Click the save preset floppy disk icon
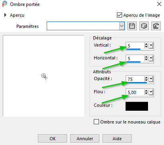The image size is (164, 145). pyautogui.click(x=132, y=26)
